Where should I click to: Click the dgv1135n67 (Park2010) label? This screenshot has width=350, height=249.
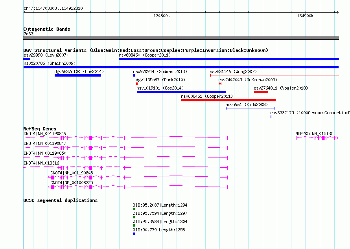pos(160,80)
